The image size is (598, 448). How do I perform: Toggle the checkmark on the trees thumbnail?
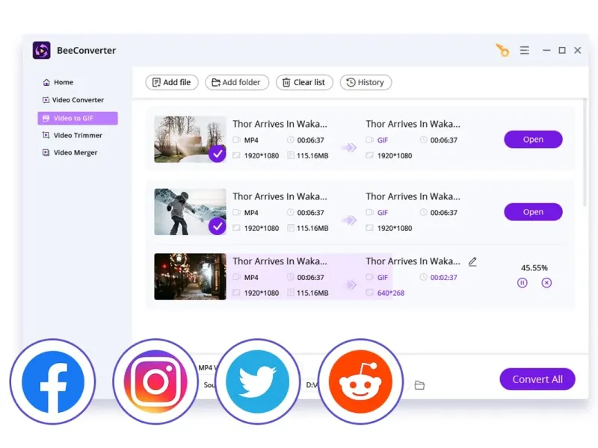pos(218,154)
